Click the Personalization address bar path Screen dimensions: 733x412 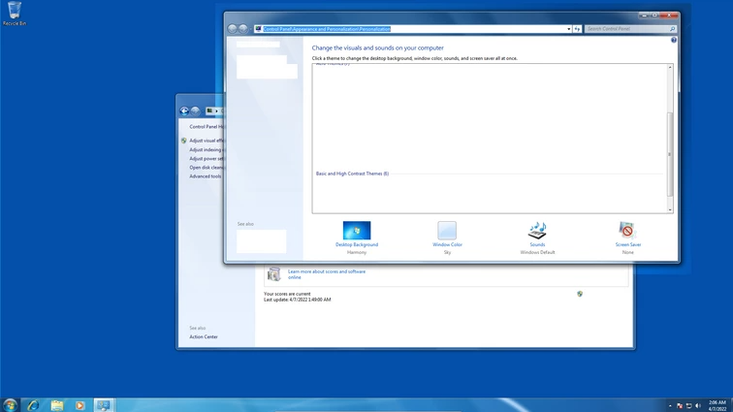tap(327, 29)
